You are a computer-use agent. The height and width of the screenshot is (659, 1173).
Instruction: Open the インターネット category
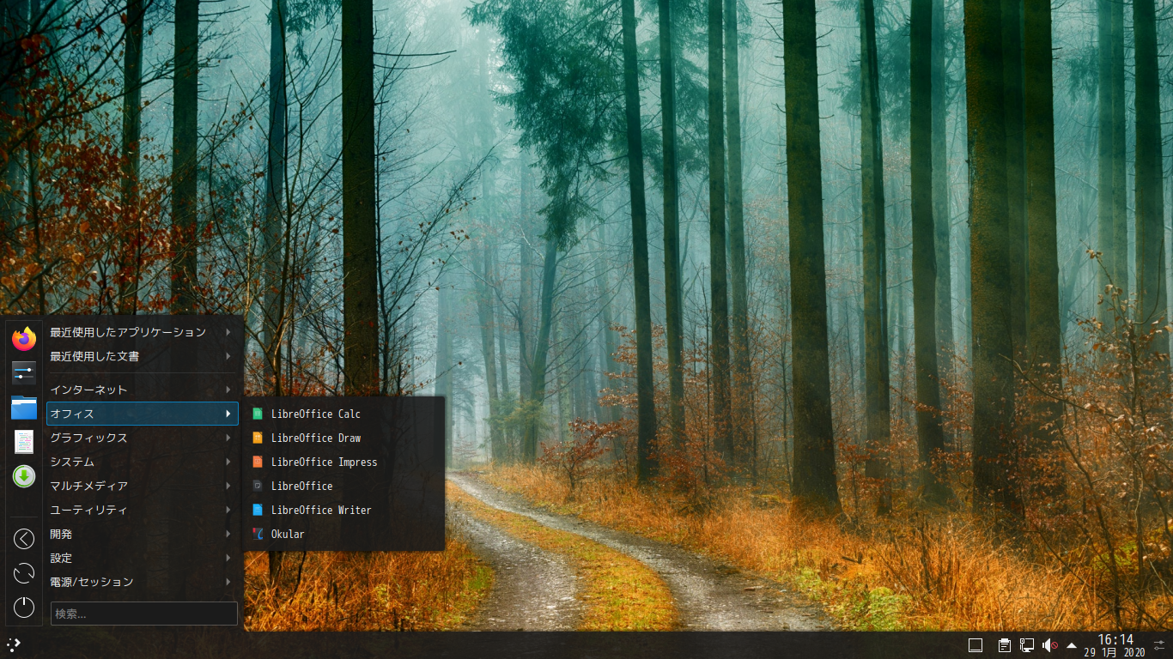tap(143, 390)
